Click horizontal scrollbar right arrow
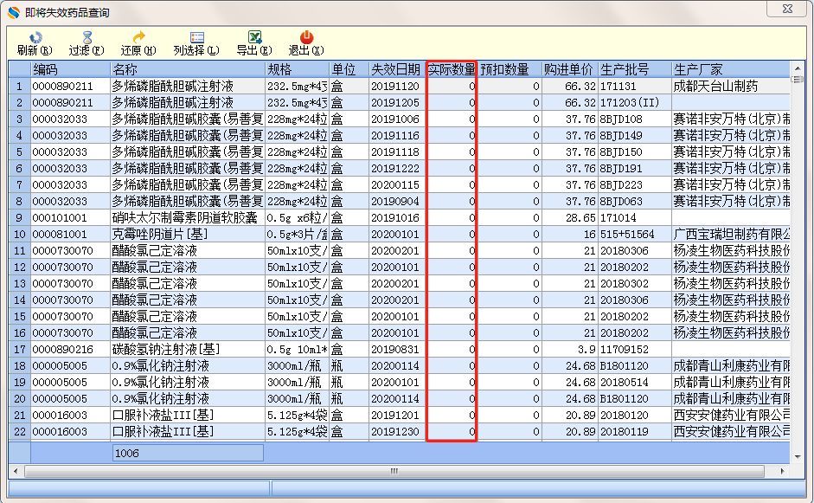This screenshot has width=814, height=503. (x=783, y=471)
